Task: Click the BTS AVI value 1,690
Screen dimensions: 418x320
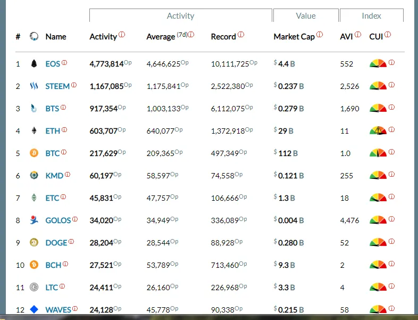Action: click(x=349, y=109)
